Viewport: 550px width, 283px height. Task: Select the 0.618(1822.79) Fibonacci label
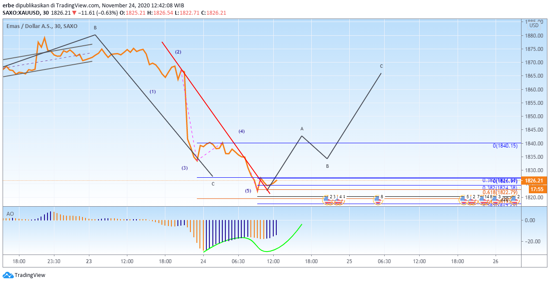click(x=500, y=192)
